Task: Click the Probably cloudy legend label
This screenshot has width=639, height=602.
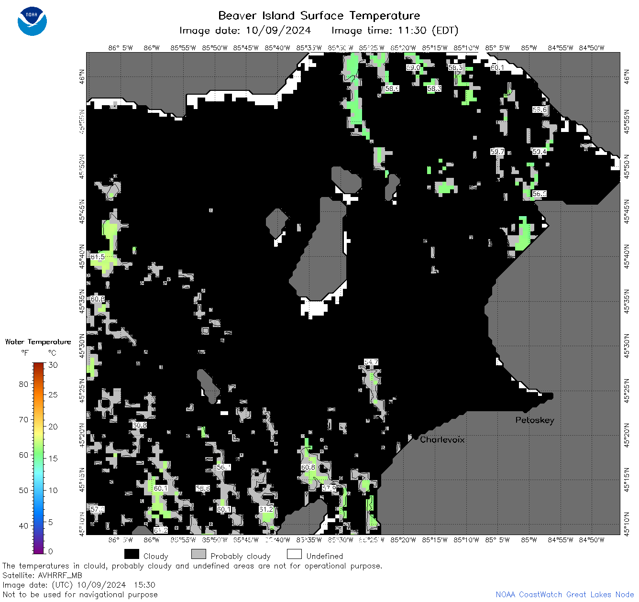Action: tap(241, 556)
